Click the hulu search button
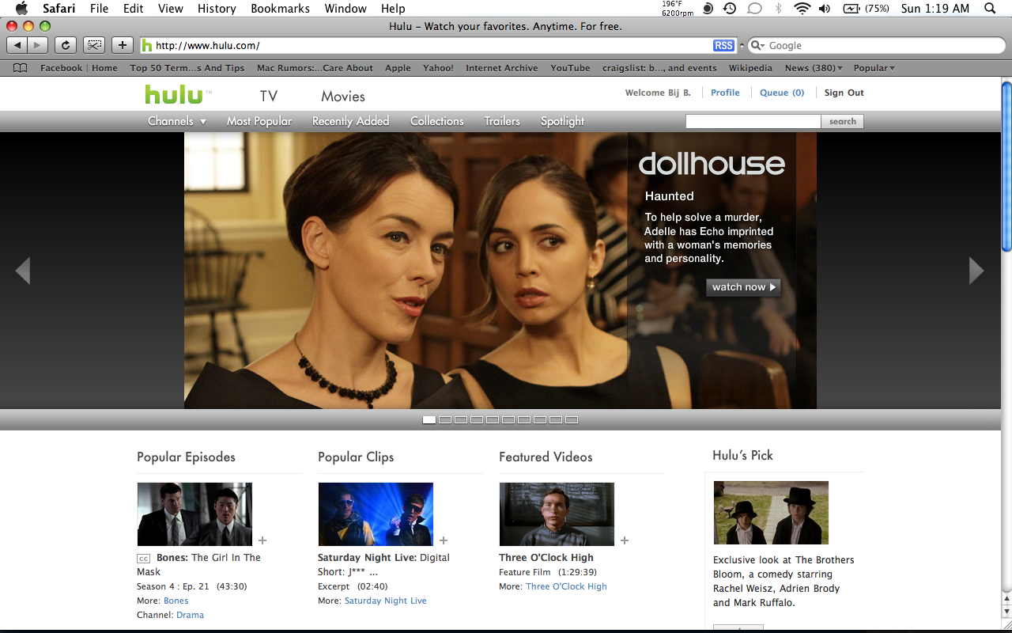 point(843,121)
